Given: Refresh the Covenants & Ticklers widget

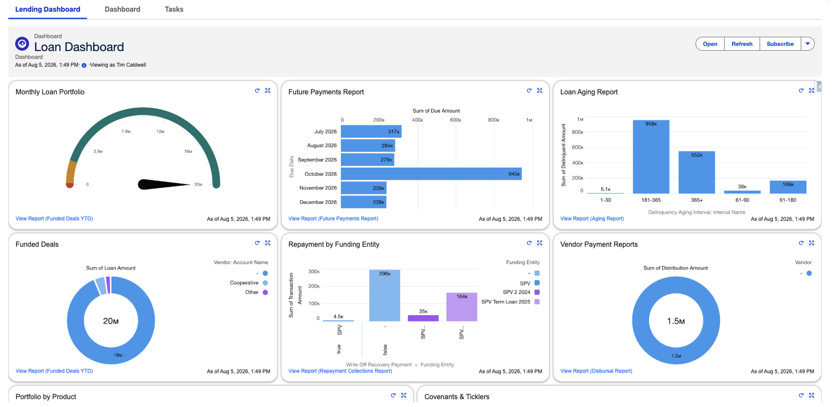Looking at the screenshot, I should point(801,395).
